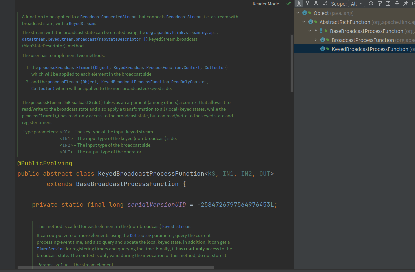Collapse all nodes in the hierarchy
415x272 pixels.
point(397,4)
